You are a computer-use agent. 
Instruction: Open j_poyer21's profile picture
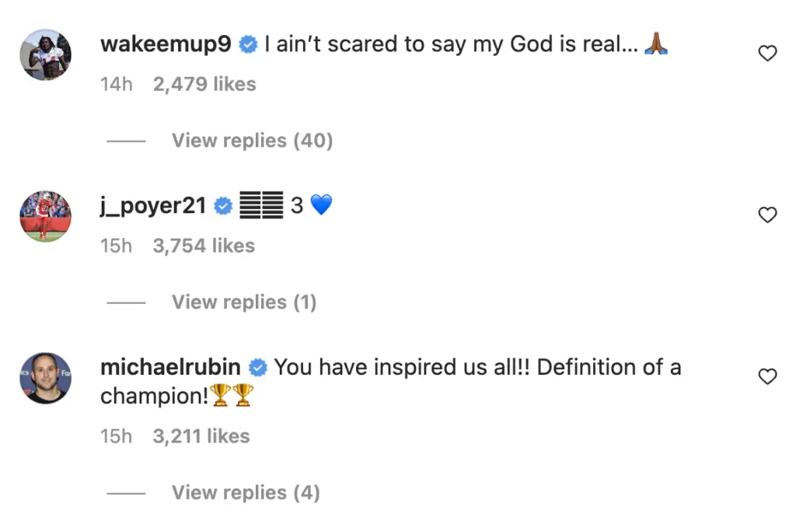pyautogui.click(x=45, y=216)
